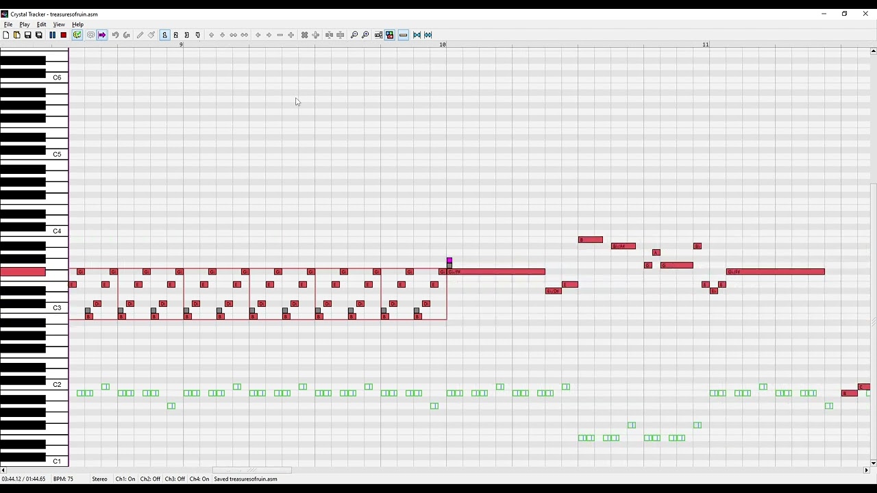Click the Saved treasuresofruin.asm status message
The width and height of the screenshot is (877, 493).
pos(245,479)
